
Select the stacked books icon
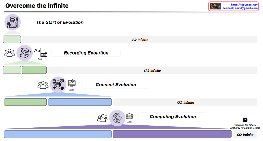[24, 53]
